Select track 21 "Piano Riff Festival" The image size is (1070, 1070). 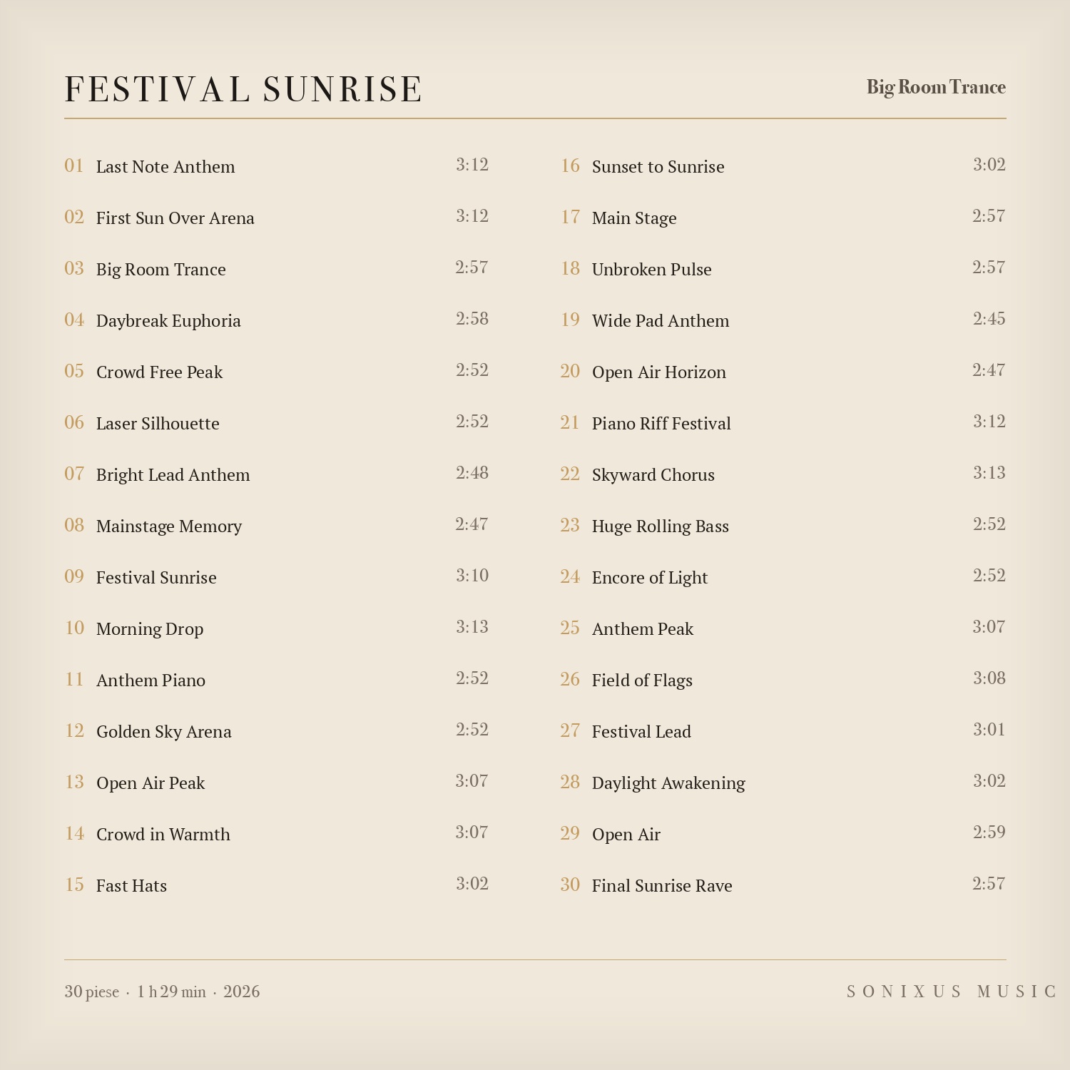point(783,423)
